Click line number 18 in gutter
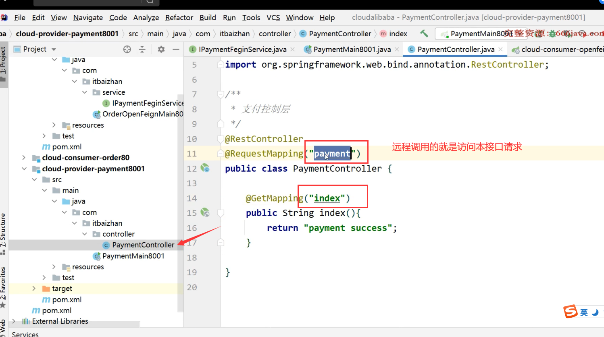The image size is (604, 337). tap(192, 258)
